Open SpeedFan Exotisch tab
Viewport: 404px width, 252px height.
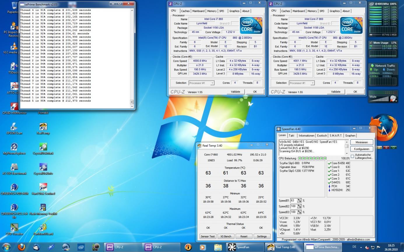[322, 136]
